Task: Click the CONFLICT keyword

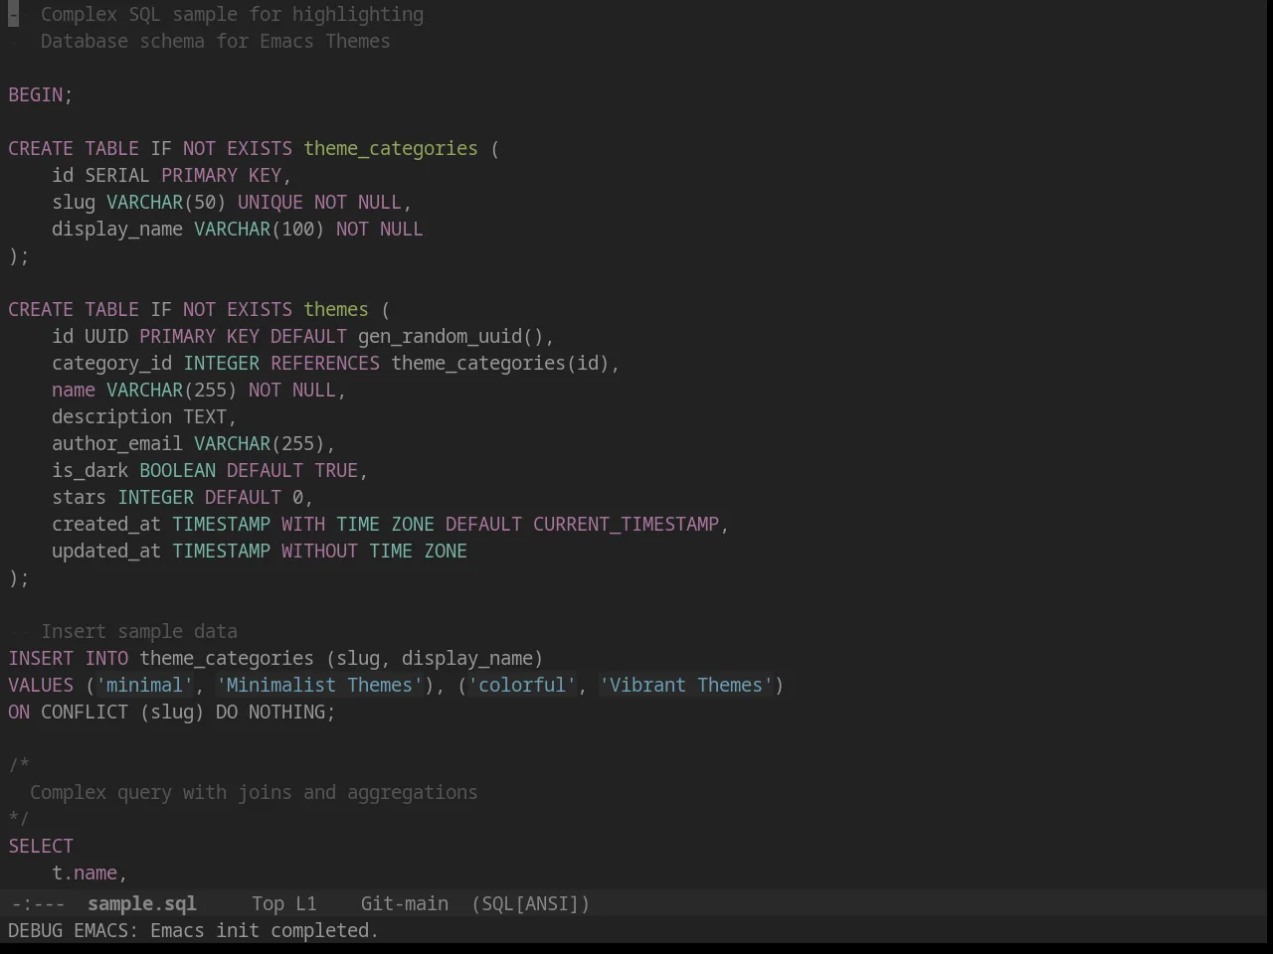Action: [85, 713]
